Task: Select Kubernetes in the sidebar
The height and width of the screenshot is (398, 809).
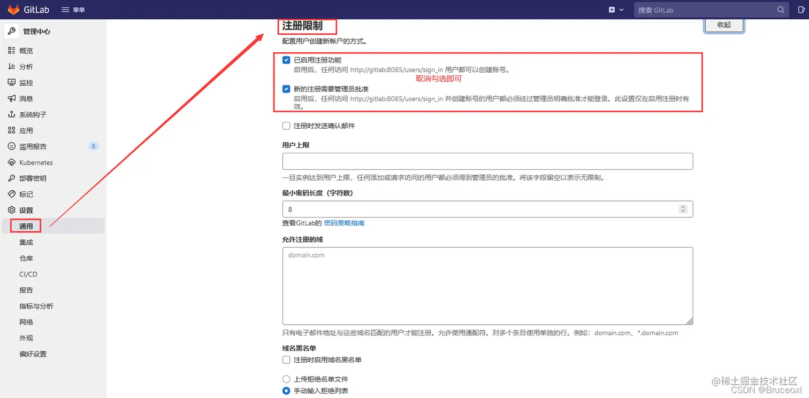Action: point(35,162)
